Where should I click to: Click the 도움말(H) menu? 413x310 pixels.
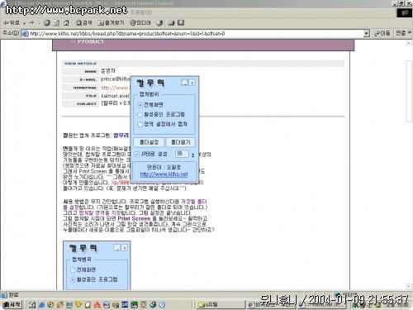coord(141,12)
